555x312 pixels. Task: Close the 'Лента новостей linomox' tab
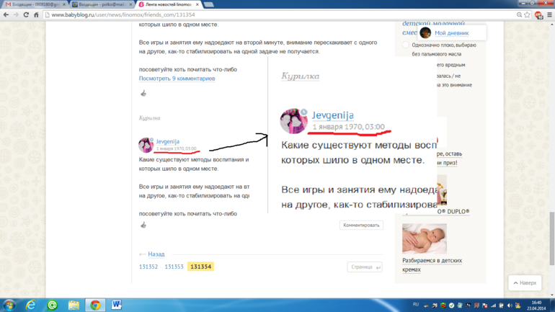[197, 4]
